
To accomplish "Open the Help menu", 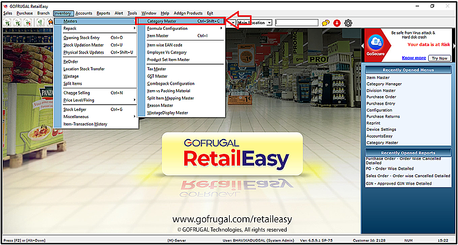I will [165, 13].
